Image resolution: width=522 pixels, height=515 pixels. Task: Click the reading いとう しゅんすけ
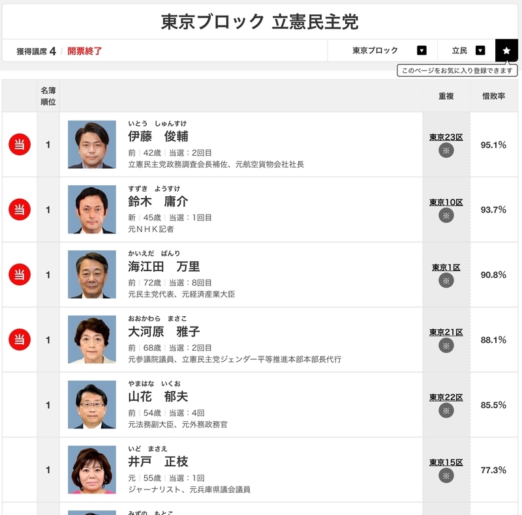point(157,123)
